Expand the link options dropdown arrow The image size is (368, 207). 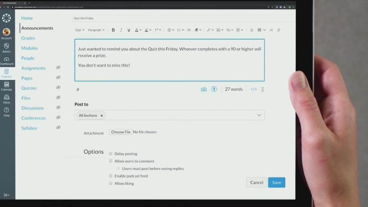pos(212,30)
